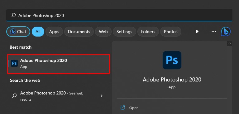Click the magnifier icon next to the web result
This screenshot has height=114, width=239.
point(14,96)
